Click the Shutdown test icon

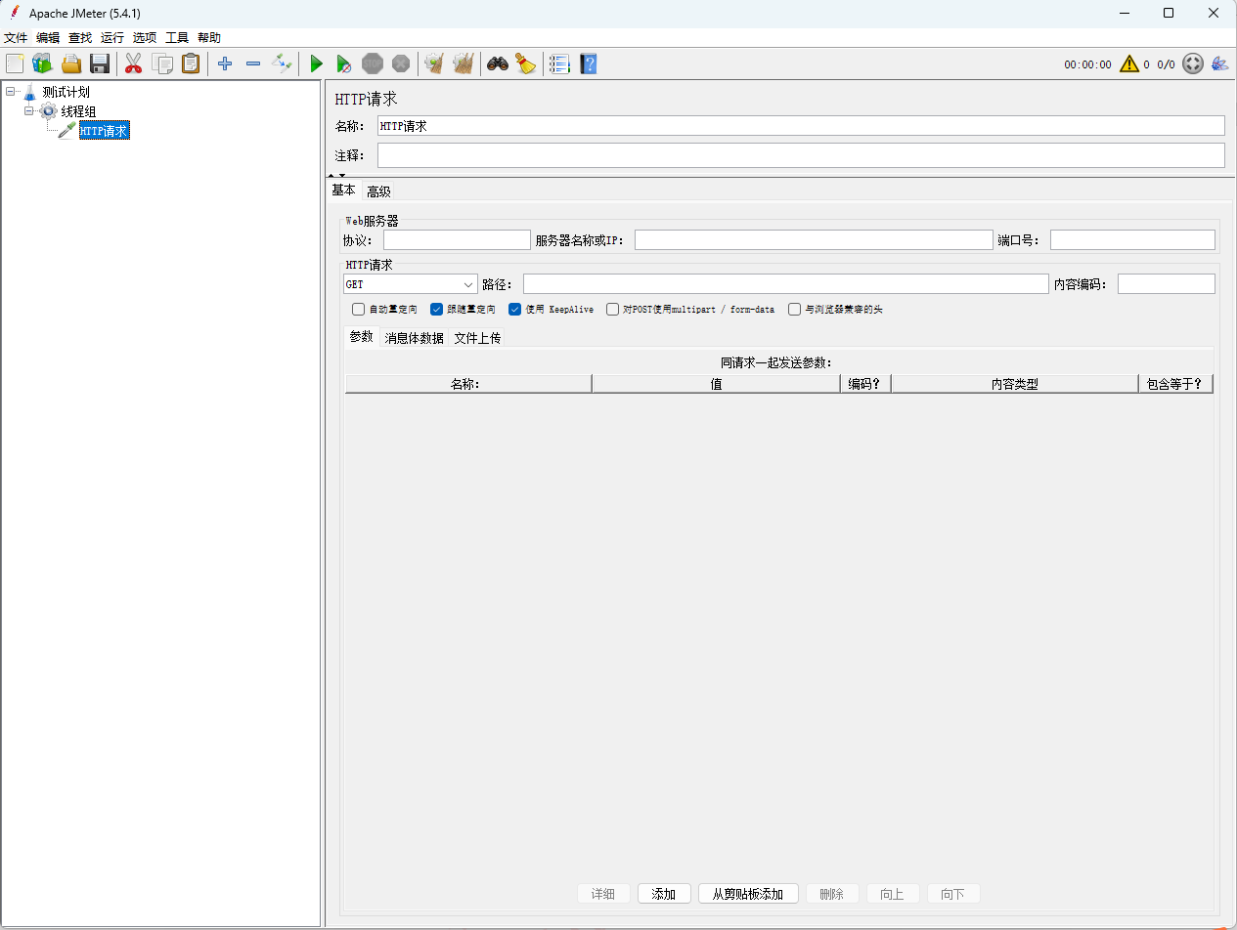coord(401,64)
